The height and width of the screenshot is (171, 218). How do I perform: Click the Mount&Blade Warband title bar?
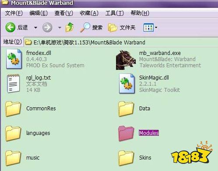pos(109,3)
